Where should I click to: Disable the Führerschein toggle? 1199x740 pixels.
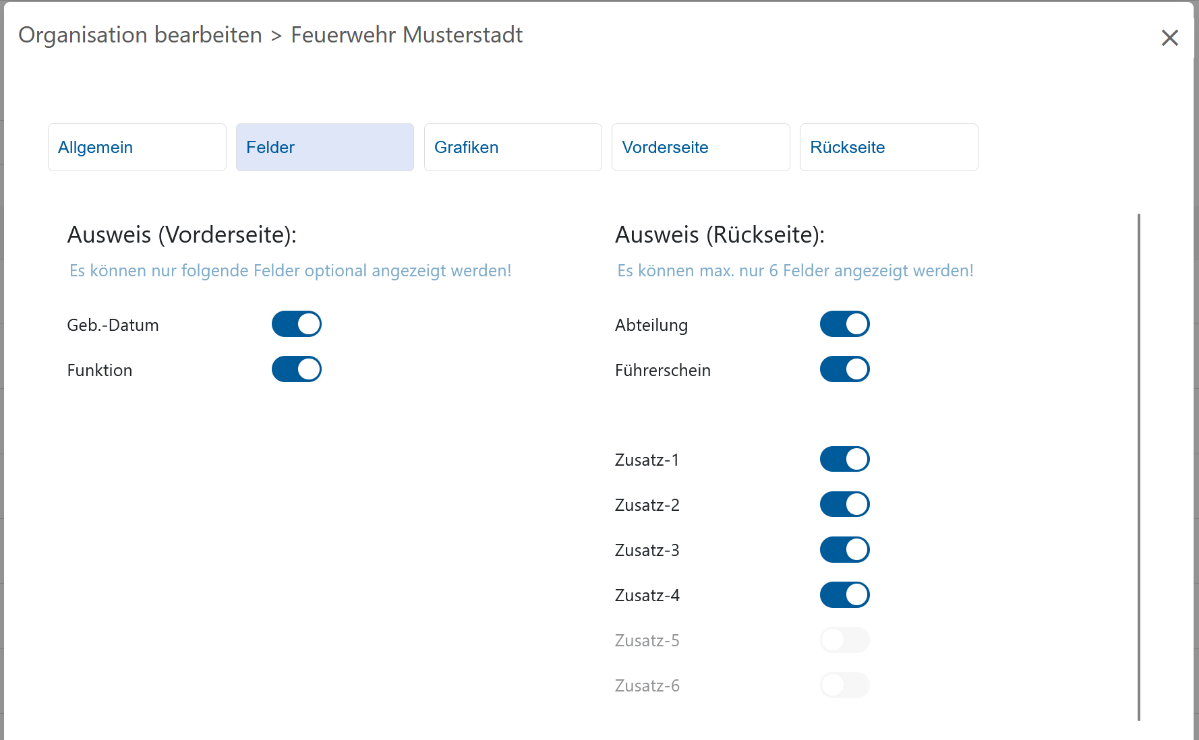point(845,369)
